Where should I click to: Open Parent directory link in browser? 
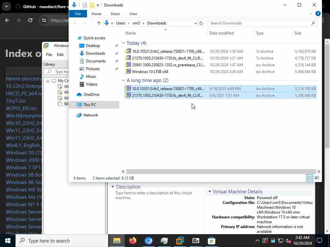point(24,79)
